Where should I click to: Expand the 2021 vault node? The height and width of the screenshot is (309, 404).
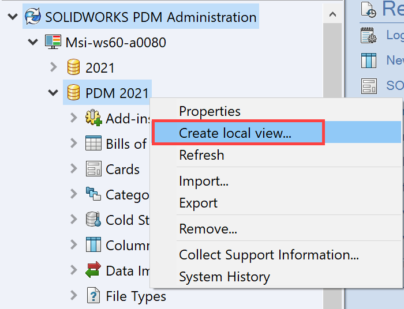(54, 67)
